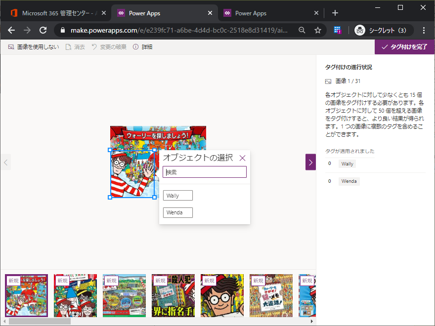435x326 pixels.
Task: Click 変更の破棄 to discard changes
Action: tap(109, 47)
